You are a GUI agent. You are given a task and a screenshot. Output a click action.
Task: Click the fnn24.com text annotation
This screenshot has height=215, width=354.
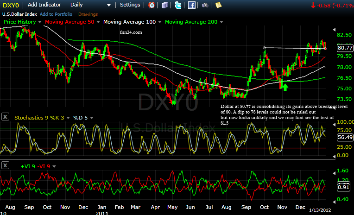131,32
